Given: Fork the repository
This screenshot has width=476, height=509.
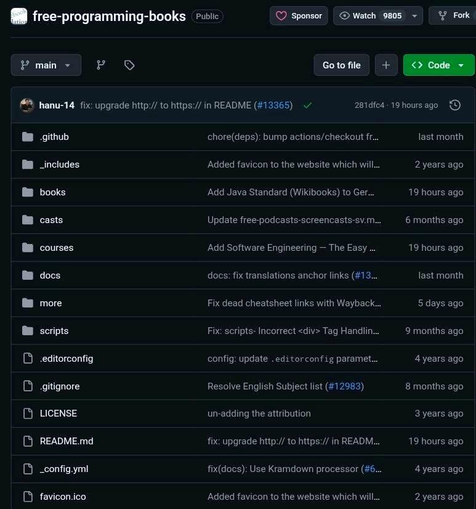Looking at the screenshot, I should [x=453, y=15].
